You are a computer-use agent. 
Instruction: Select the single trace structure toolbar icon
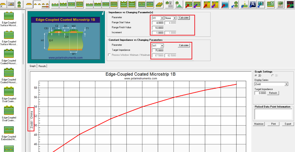tap(29, 4)
